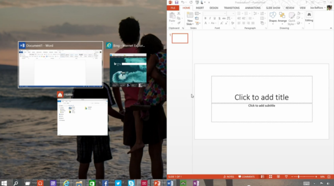Viewport: 334px width, 186px height.
Task: Click the Reset slide icon in Slides group
Action: click(x=197, y=18)
